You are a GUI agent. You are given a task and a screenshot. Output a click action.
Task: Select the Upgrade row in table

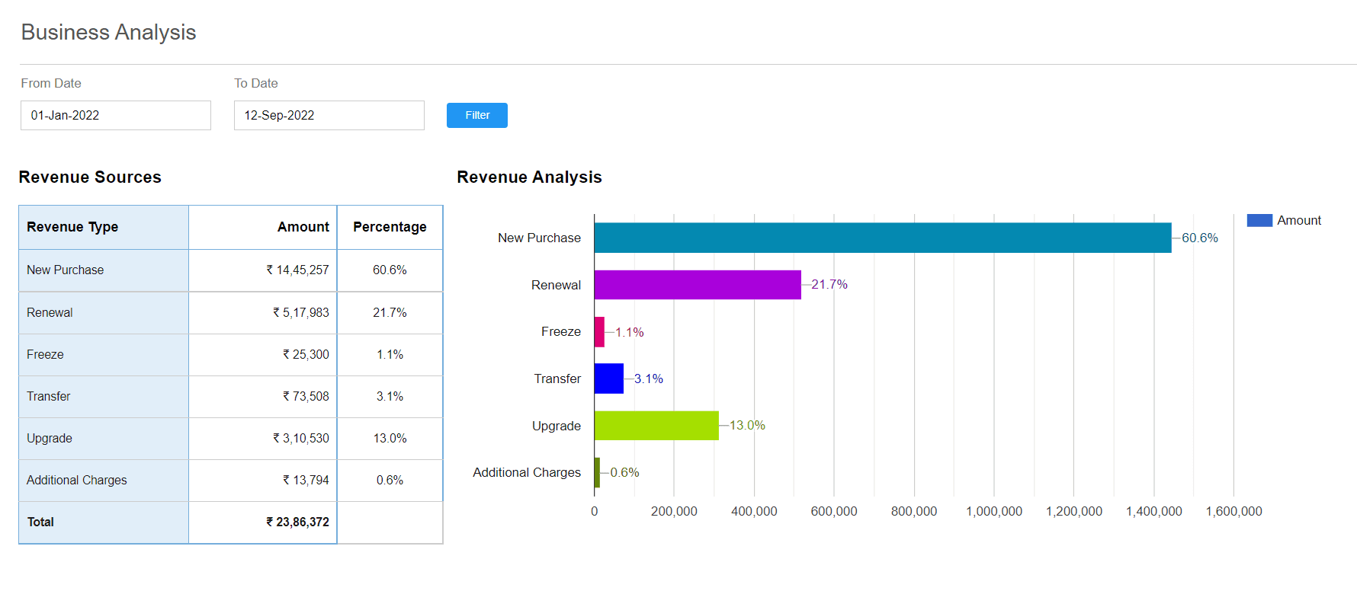click(231, 439)
